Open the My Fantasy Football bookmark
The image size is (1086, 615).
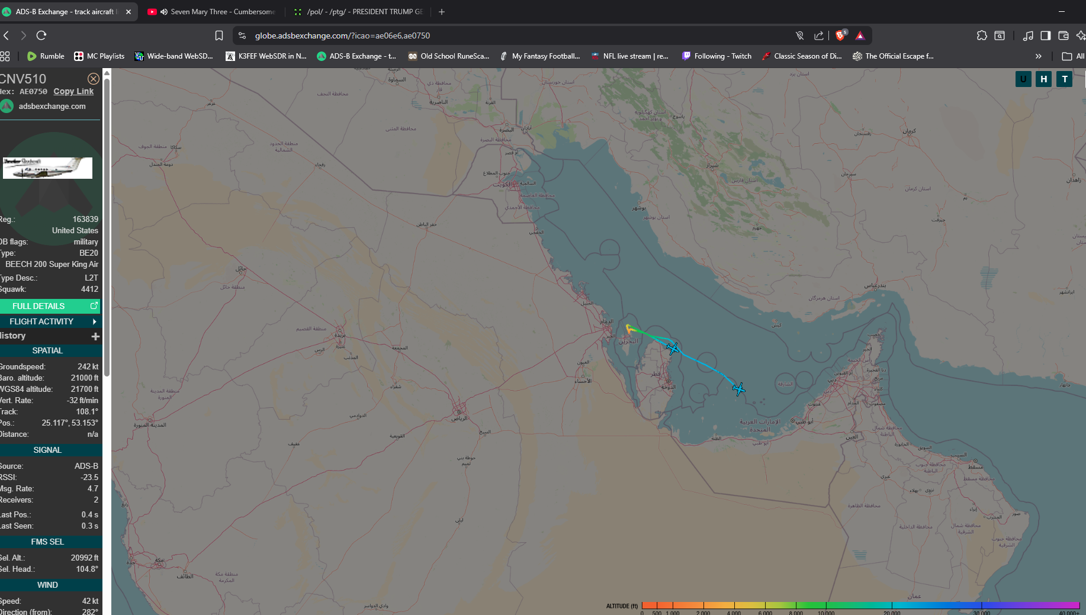tap(540, 56)
